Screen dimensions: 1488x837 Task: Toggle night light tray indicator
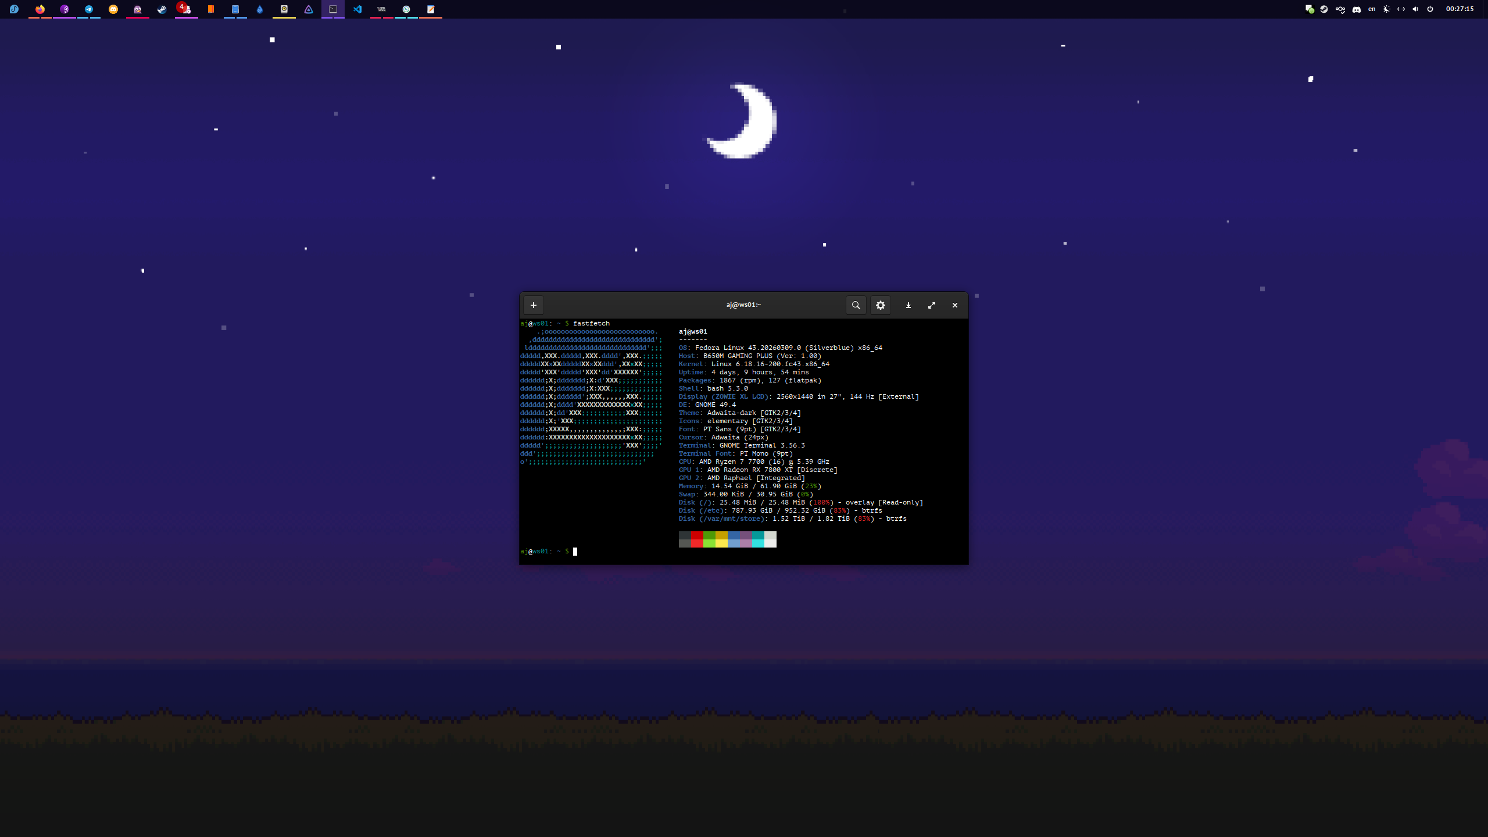coord(1386,9)
